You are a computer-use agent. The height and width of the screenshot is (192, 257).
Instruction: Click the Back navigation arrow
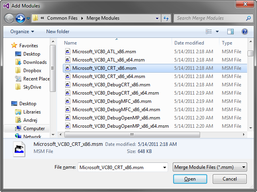pyautogui.click(x=9, y=18)
